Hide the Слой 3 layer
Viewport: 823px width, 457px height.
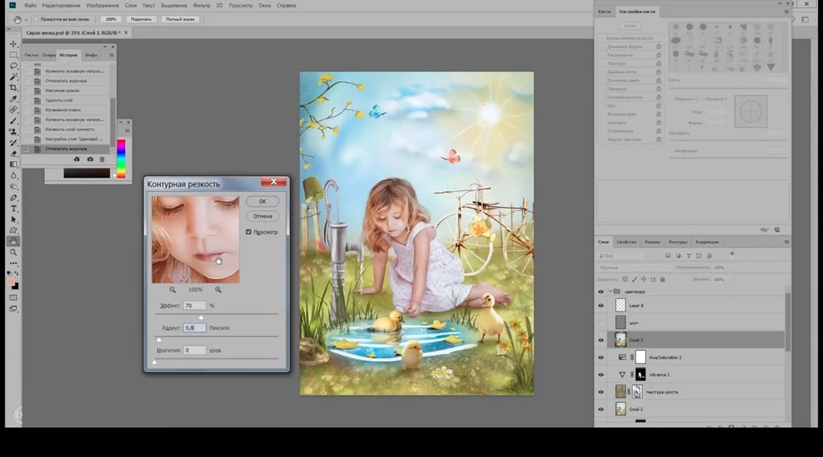click(601, 340)
